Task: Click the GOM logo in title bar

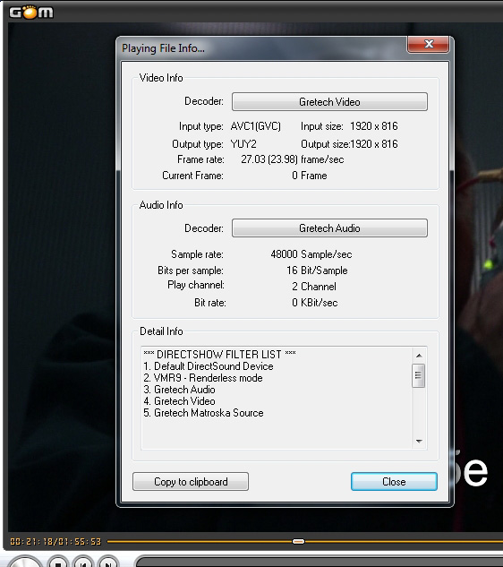Action: 31,13
